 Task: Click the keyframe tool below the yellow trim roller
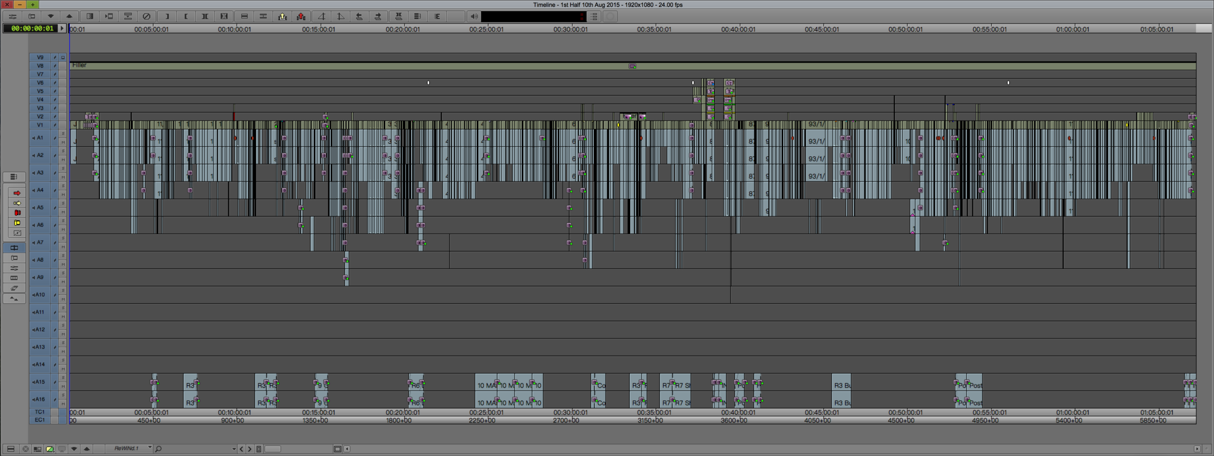click(x=17, y=233)
